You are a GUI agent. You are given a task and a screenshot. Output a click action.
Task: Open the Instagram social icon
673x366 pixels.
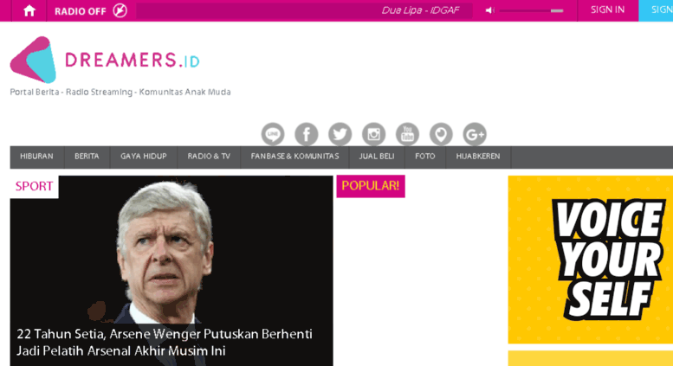[x=373, y=134]
